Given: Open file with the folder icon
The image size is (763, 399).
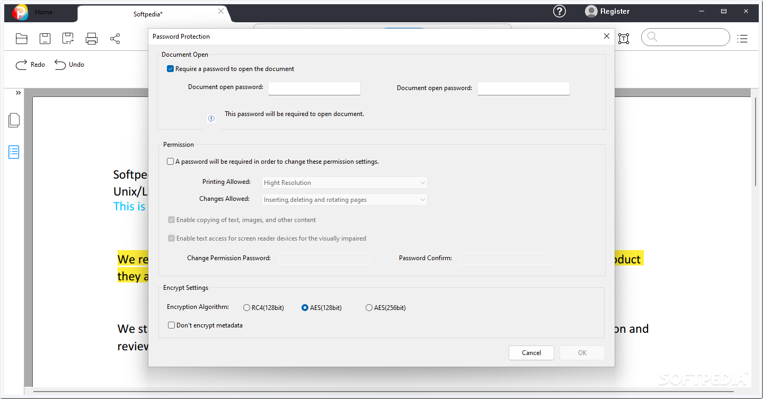Looking at the screenshot, I should click(22, 38).
